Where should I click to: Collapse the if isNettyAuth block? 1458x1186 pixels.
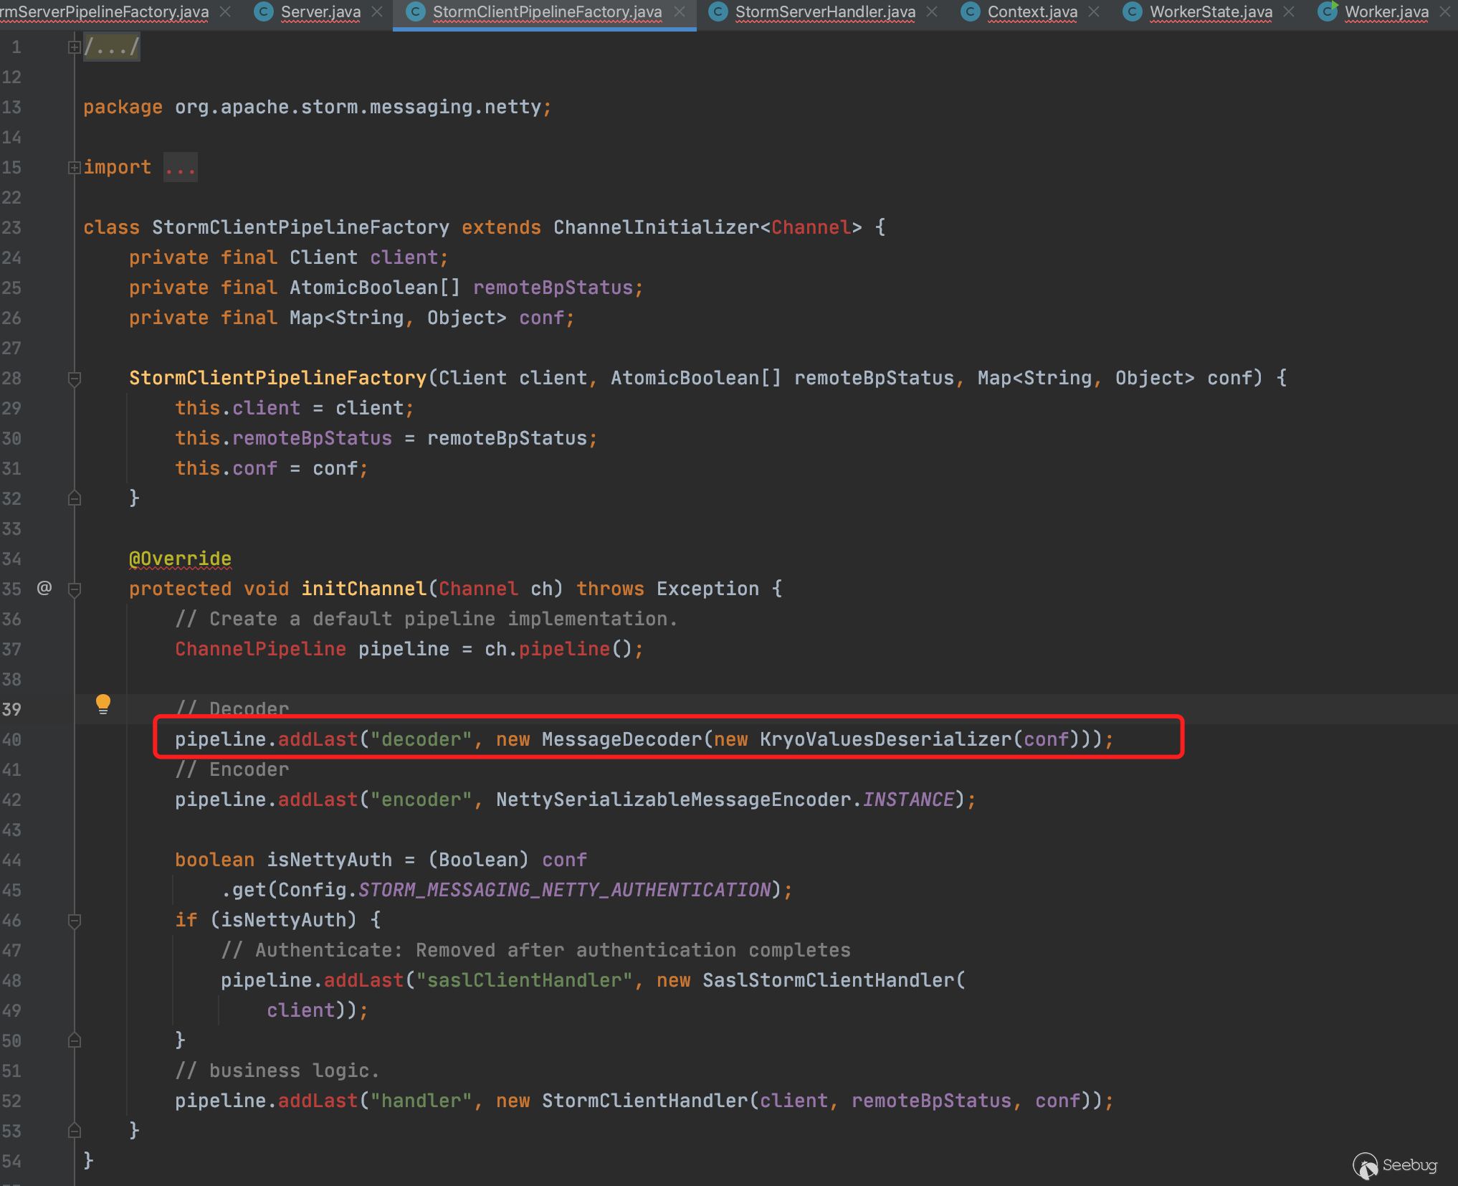coord(74,920)
